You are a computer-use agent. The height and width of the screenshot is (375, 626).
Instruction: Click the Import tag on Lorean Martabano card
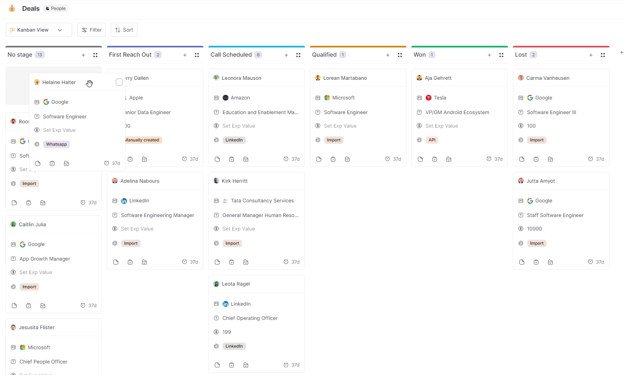(x=333, y=140)
